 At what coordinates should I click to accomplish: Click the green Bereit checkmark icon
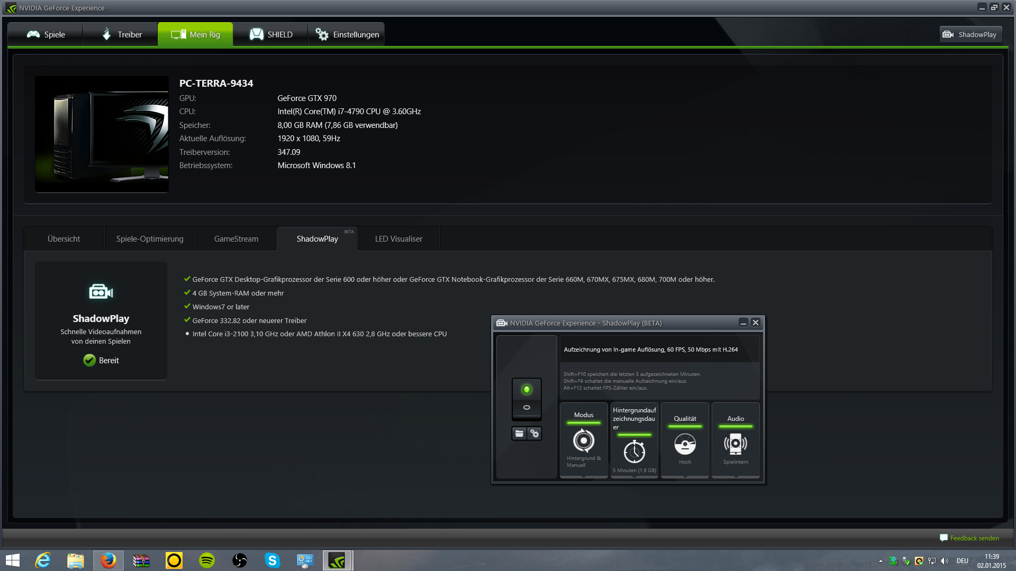89,360
